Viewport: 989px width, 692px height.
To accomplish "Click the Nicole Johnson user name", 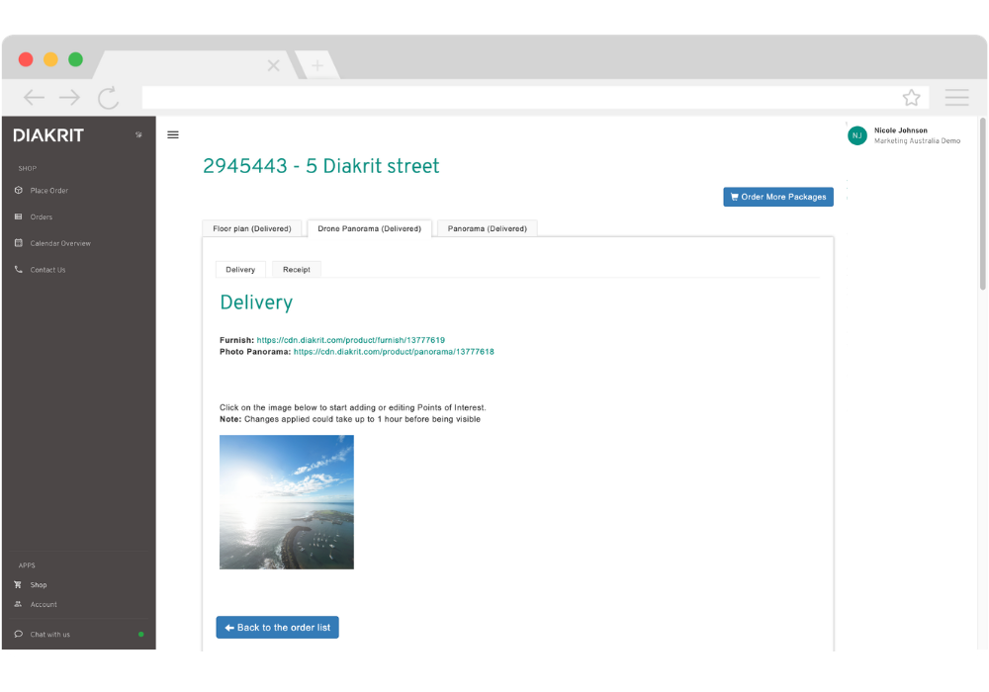I will [x=901, y=130].
